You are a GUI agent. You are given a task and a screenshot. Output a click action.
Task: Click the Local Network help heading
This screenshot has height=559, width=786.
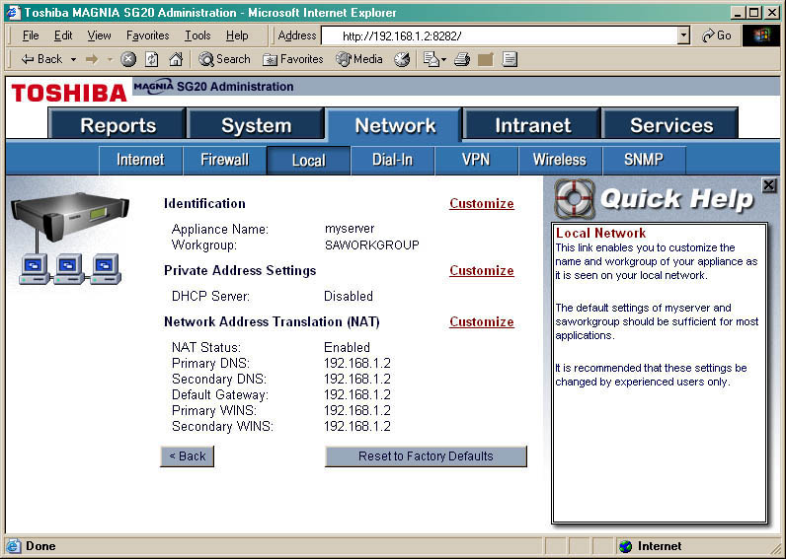click(x=600, y=234)
